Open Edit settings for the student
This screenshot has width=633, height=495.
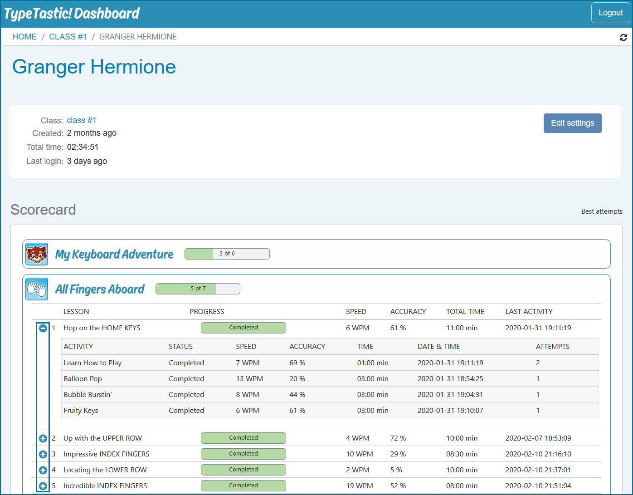click(572, 123)
